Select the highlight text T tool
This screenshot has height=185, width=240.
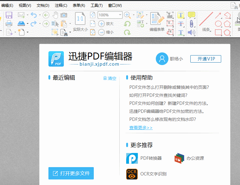(181, 15)
